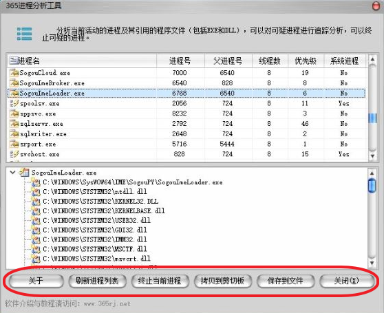Click the SogouImeBroker.exe row icon

coord(14,83)
